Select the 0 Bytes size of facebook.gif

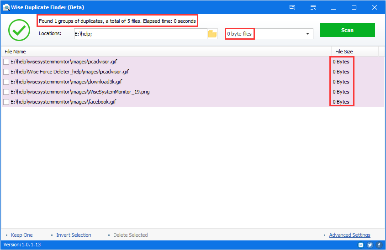341,102
